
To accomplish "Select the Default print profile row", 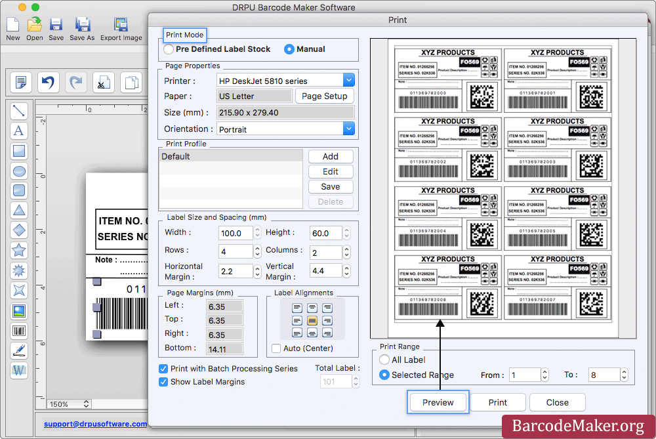I will (x=231, y=157).
